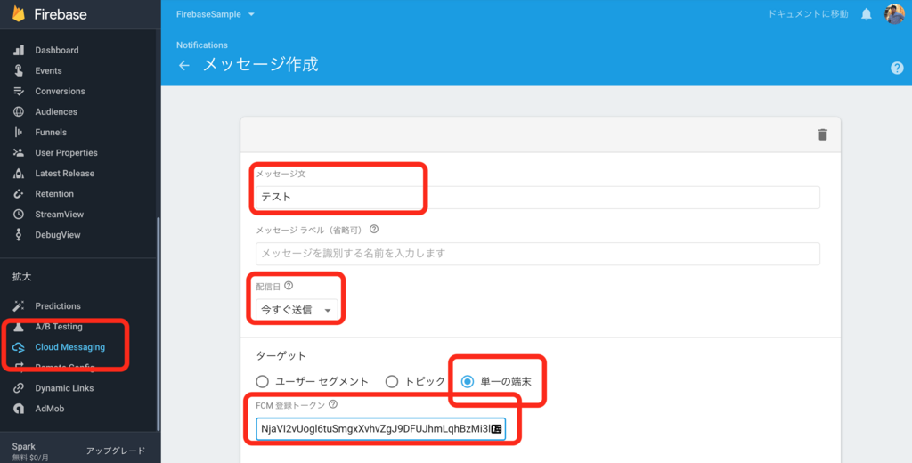912x463 pixels.
Task: Click the User Properties people icon
Action: click(19, 152)
